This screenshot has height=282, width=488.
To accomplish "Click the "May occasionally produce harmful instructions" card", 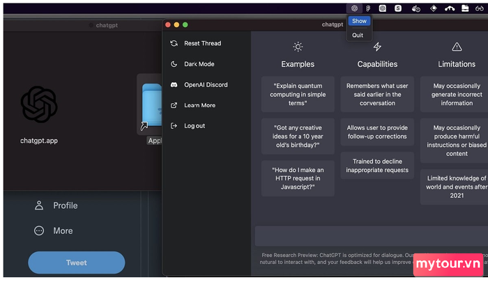I will click(x=455, y=141).
